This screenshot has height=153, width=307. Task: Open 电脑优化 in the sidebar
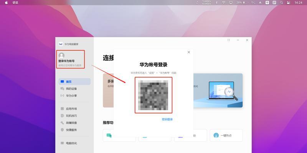(x=74, y=143)
